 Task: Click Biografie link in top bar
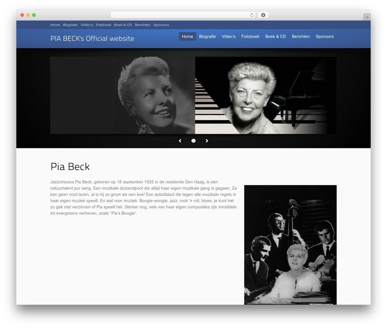coord(70,25)
